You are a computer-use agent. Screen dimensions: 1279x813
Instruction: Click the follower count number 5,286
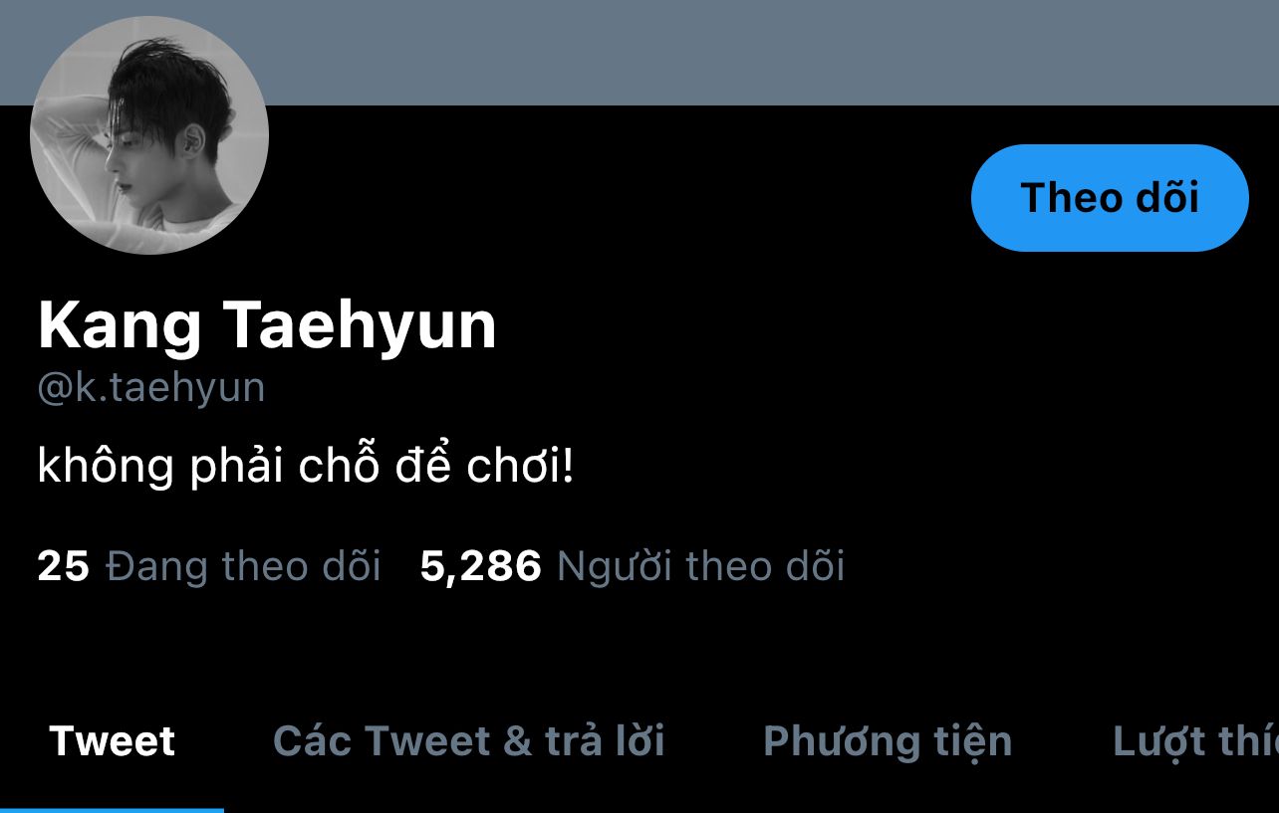(x=481, y=567)
